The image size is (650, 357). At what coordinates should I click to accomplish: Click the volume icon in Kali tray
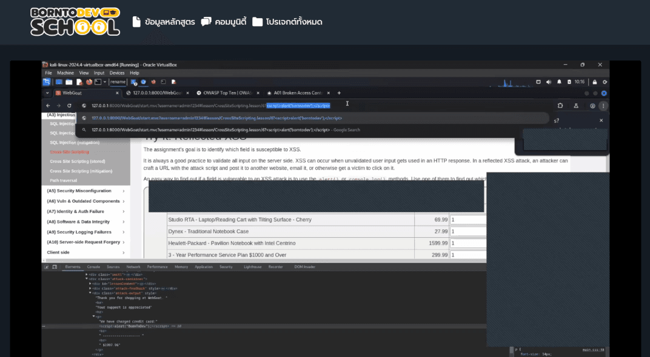pyautogui.click(x=548, y=82)
